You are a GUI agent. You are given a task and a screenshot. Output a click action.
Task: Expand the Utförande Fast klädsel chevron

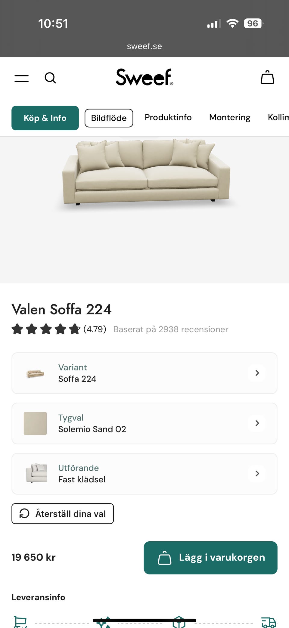point(257,474)
